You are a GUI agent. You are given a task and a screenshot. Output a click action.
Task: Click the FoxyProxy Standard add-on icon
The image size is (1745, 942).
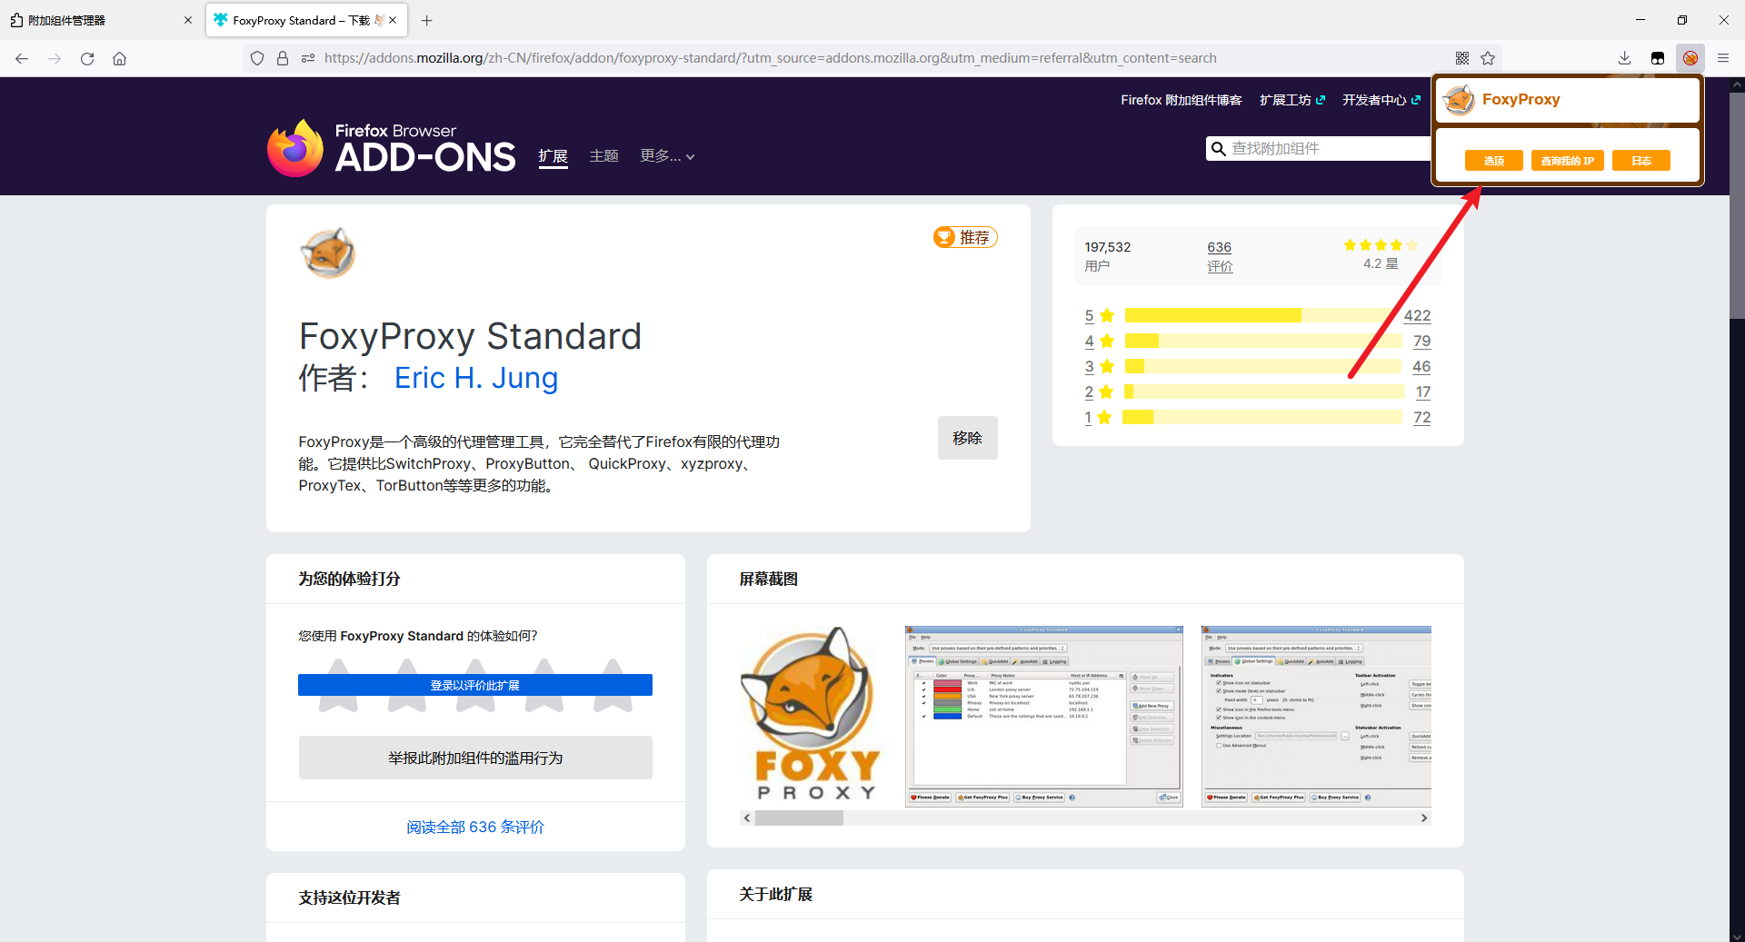coord(328,253)
